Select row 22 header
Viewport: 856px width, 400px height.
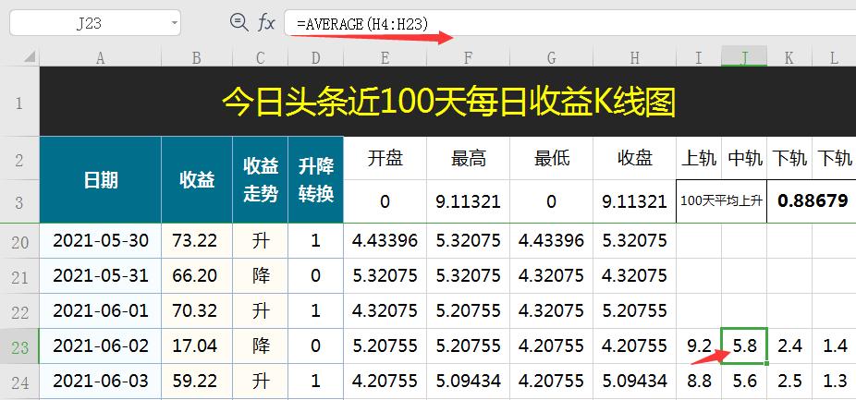(19, 311)
